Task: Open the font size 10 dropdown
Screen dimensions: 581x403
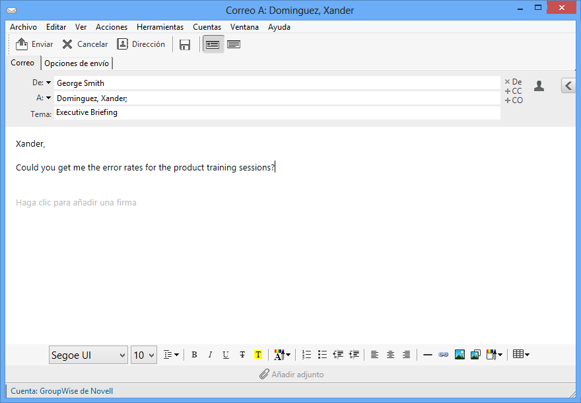Action: (144, 355)
